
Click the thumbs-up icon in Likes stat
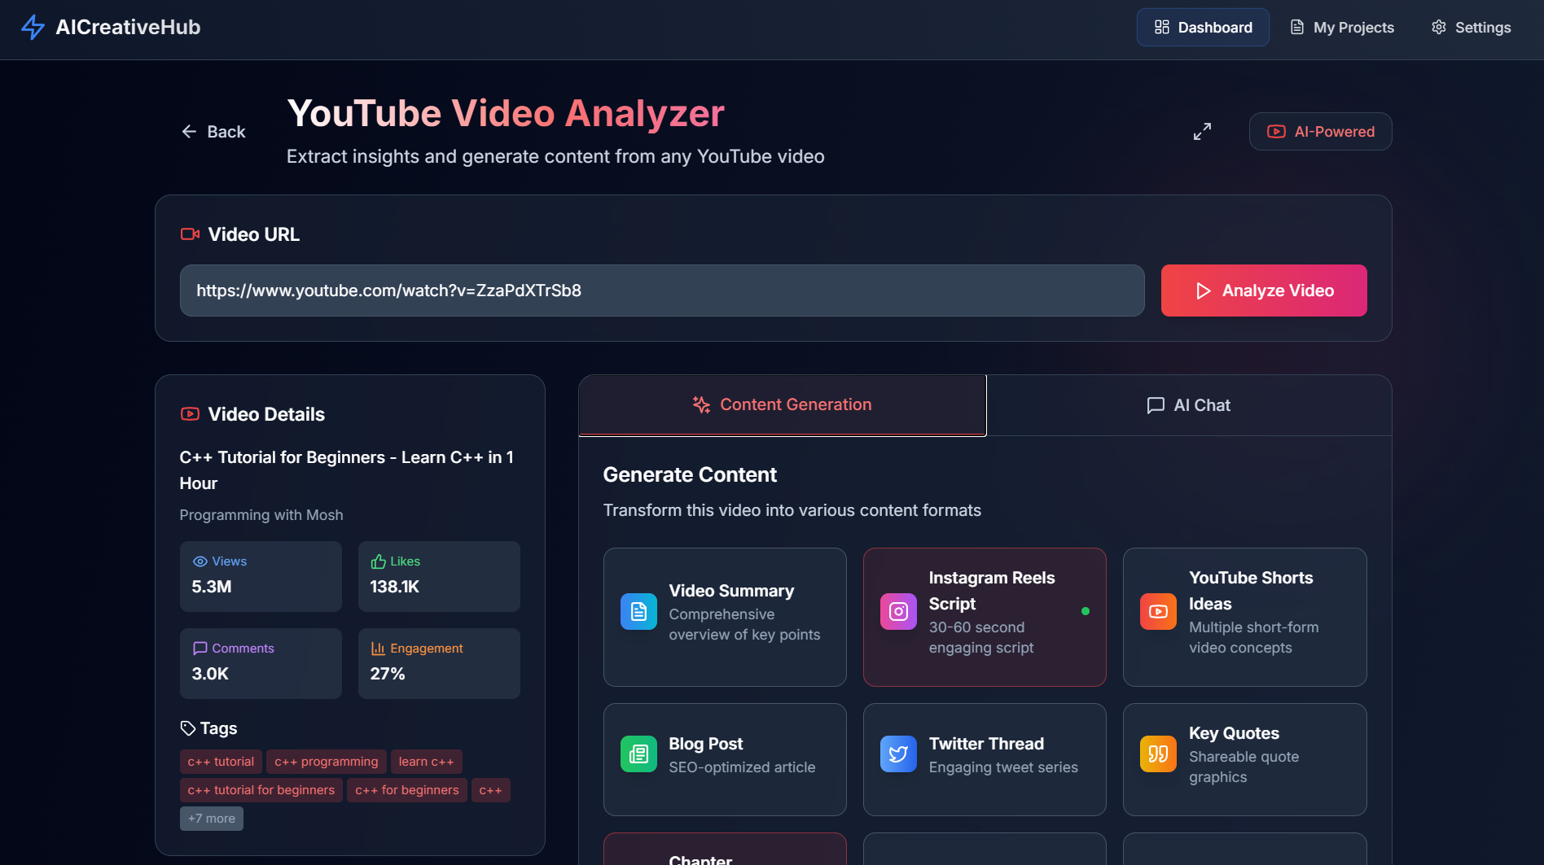(378, 561)
